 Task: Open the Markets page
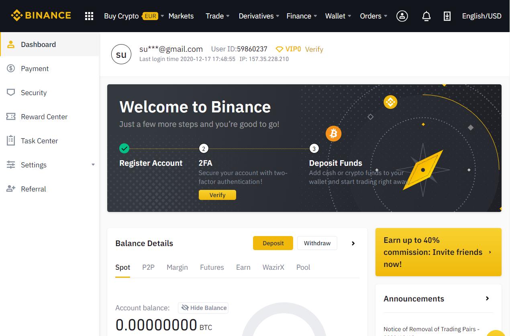(x=181, y=16)
